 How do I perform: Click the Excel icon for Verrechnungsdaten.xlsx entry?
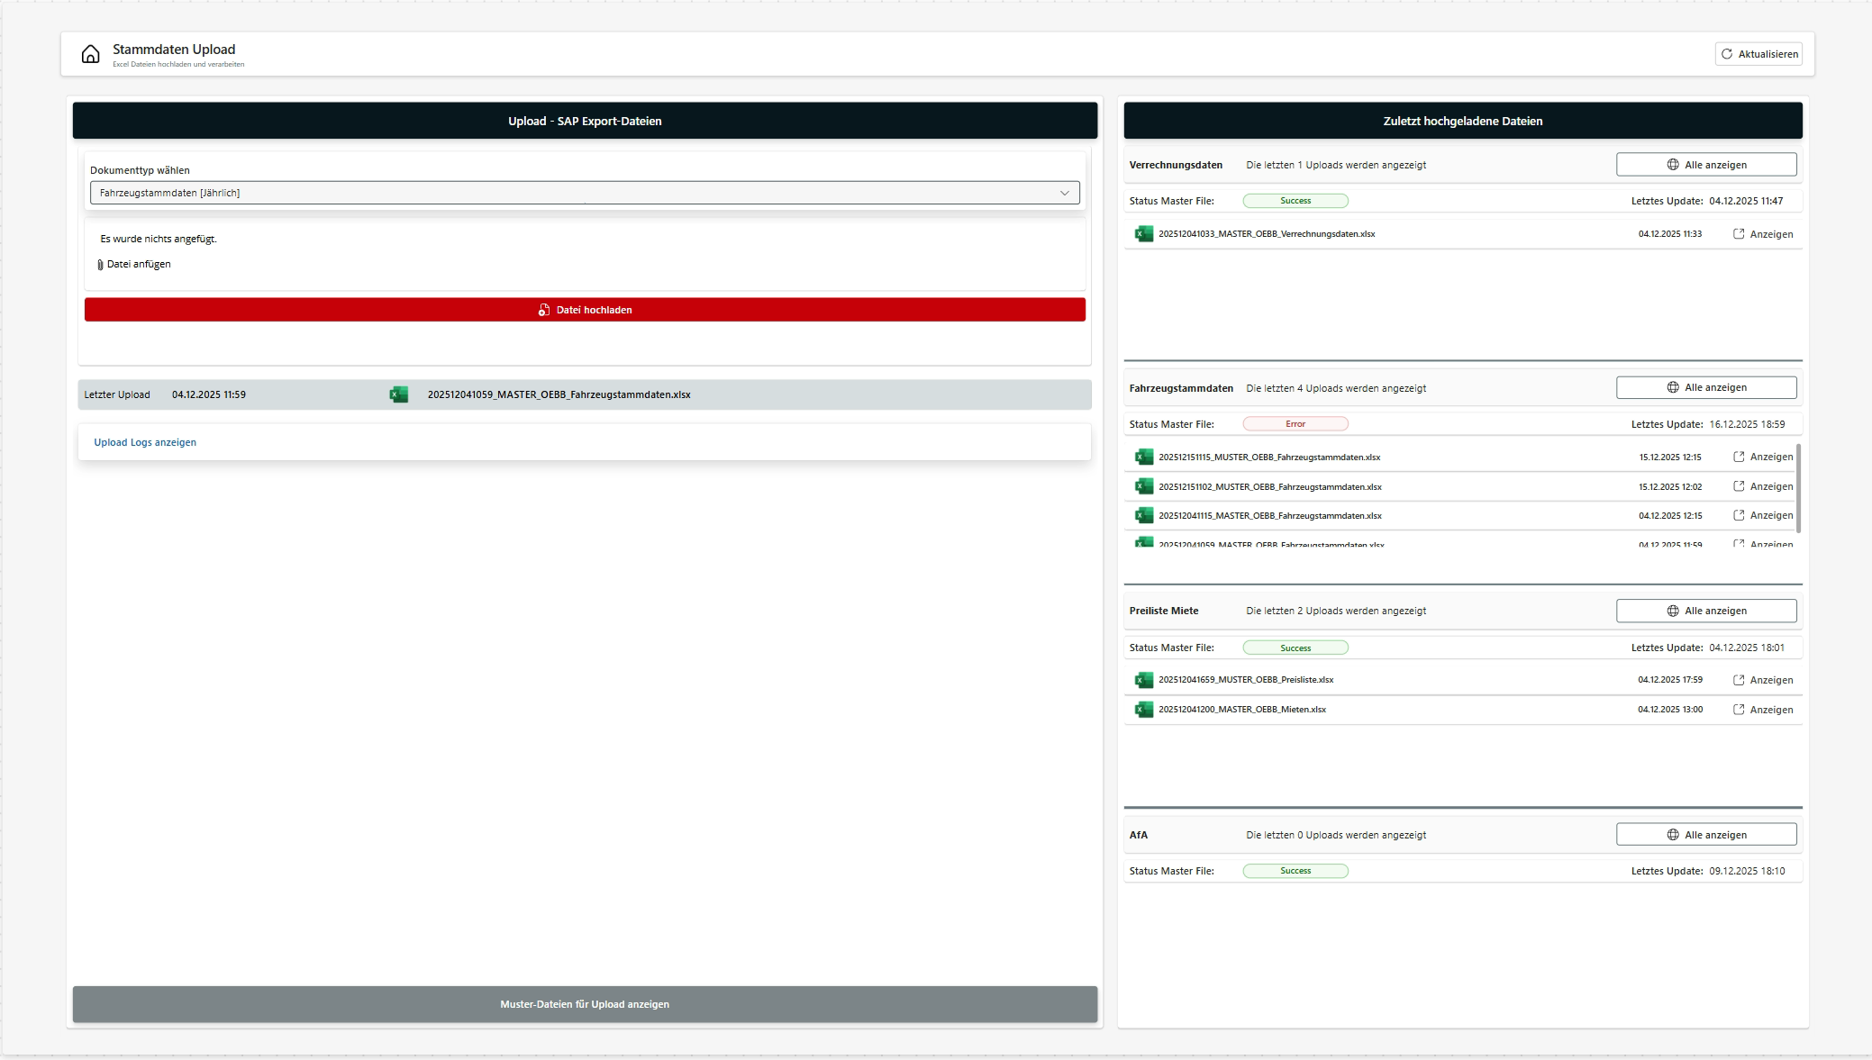(x=1144, y=233)
